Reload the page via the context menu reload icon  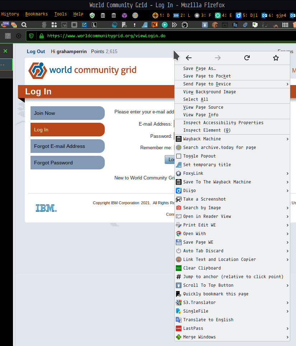pos(246,57)
